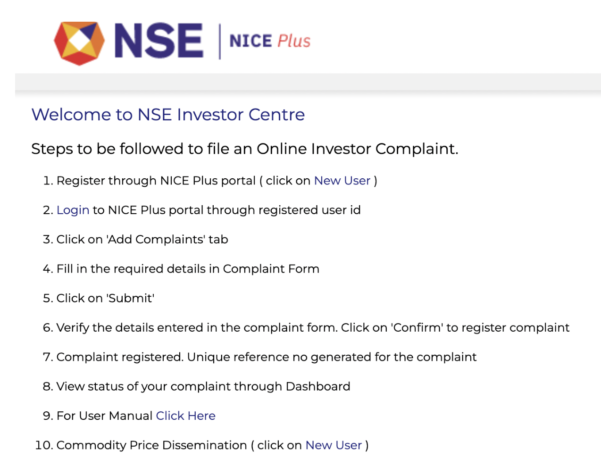Click the NSE hexagon logo icon

(79, 42)
